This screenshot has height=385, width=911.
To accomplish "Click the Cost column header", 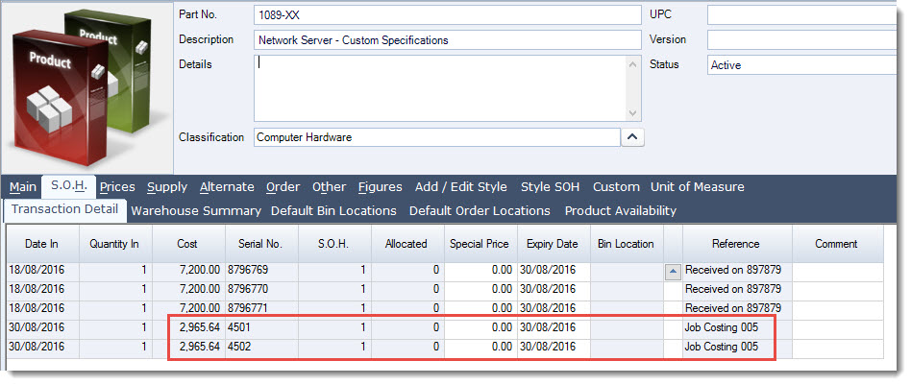I will tap(187, 244).
